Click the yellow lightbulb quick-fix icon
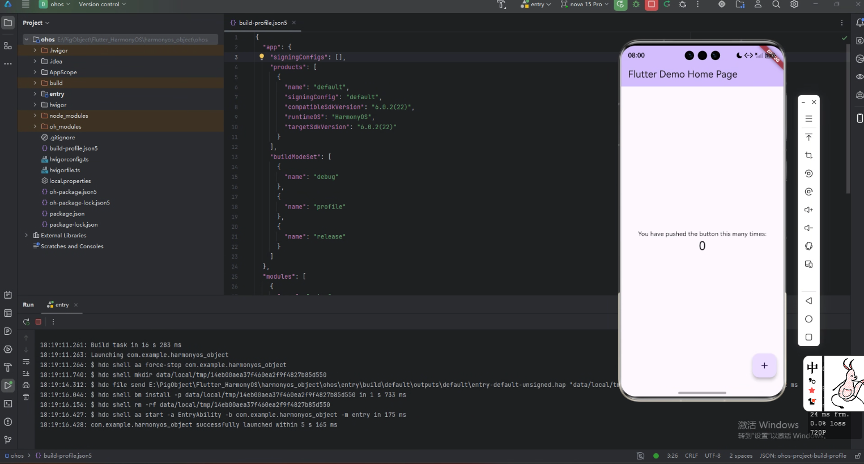The height and width of the screenshot is (464, 864). click(x=261, y=57)
